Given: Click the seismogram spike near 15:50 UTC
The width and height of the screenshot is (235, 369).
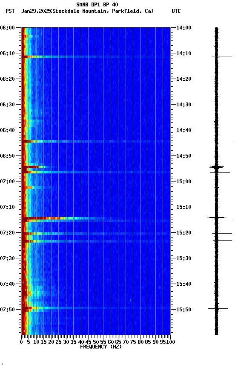Looking at the screenshot, I should tap(218, 308).
